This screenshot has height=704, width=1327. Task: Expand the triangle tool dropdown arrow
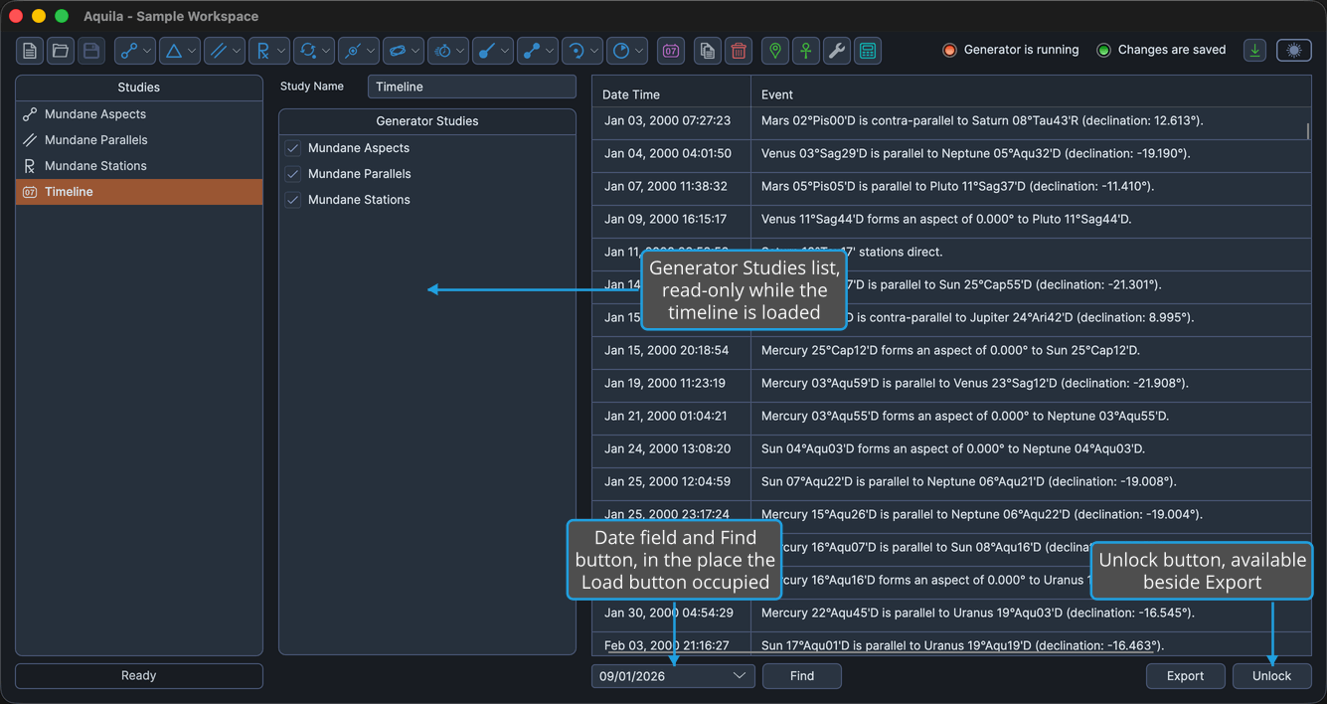tap(192, 51)
